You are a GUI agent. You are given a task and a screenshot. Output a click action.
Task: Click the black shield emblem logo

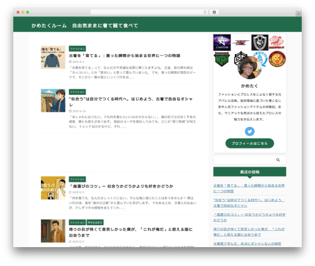click(x=260, y=43)
